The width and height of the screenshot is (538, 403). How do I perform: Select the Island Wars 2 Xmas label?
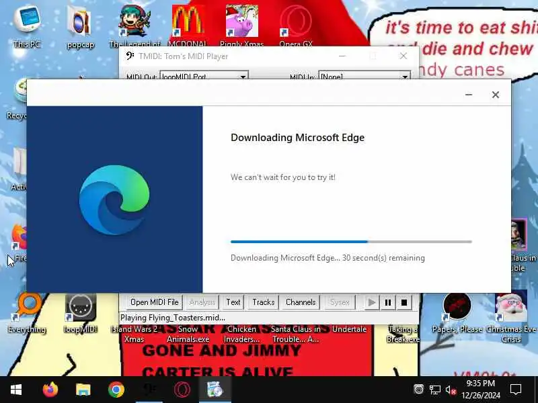134,334
